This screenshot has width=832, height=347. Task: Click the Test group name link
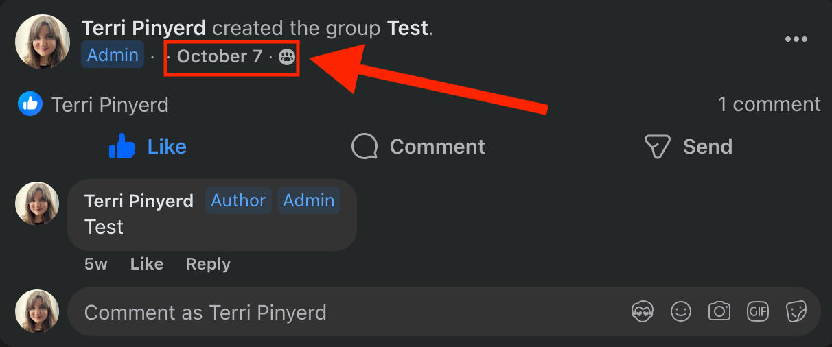click(x=408, y=28)
